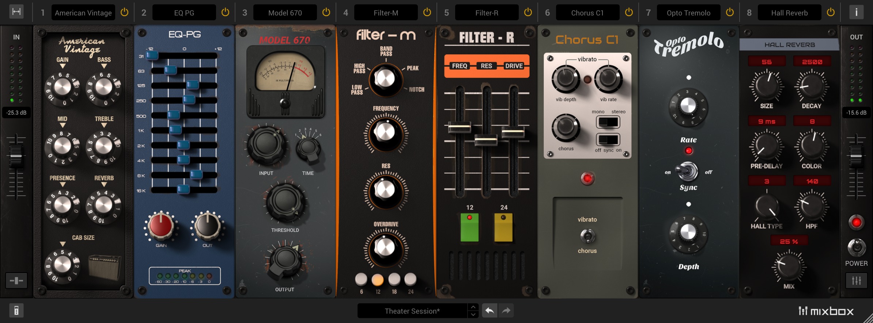Click the EQ-PG OUT knob

point(207,226)
